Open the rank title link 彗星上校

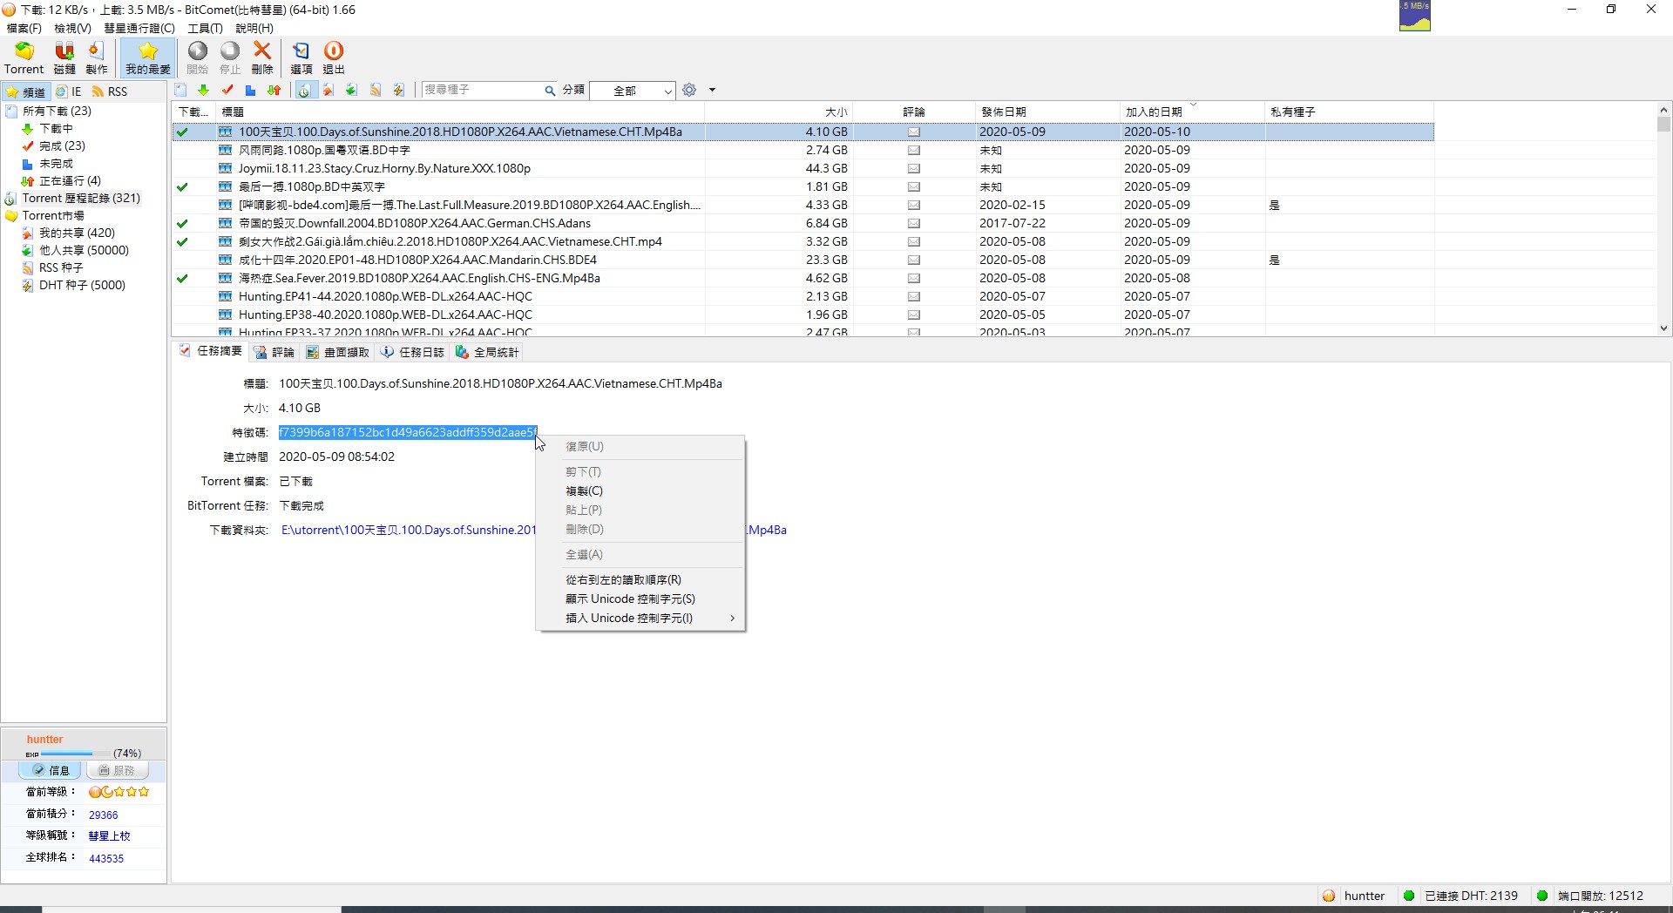[x=109, y=835]
